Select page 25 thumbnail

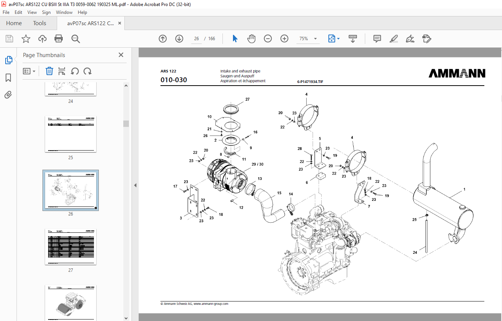click(x=71, y=133)
